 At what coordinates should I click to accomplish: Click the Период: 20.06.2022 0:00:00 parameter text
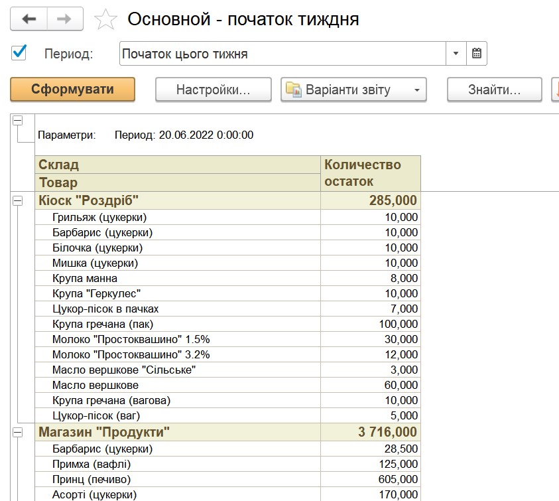pyautogui.click(x=184, y=135)
